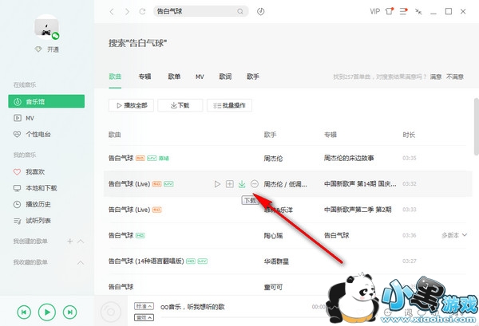Viewport: 479px width, 326px height.
Task: Click the user avatar picture
Action: [46, 27]
